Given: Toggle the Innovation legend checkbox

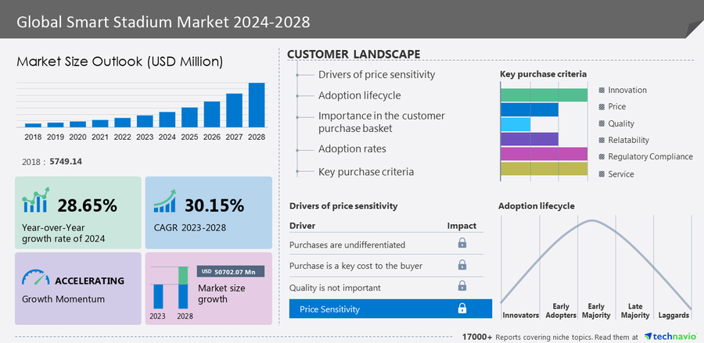Looking at the screenshot, I should [x=601, y=90].
